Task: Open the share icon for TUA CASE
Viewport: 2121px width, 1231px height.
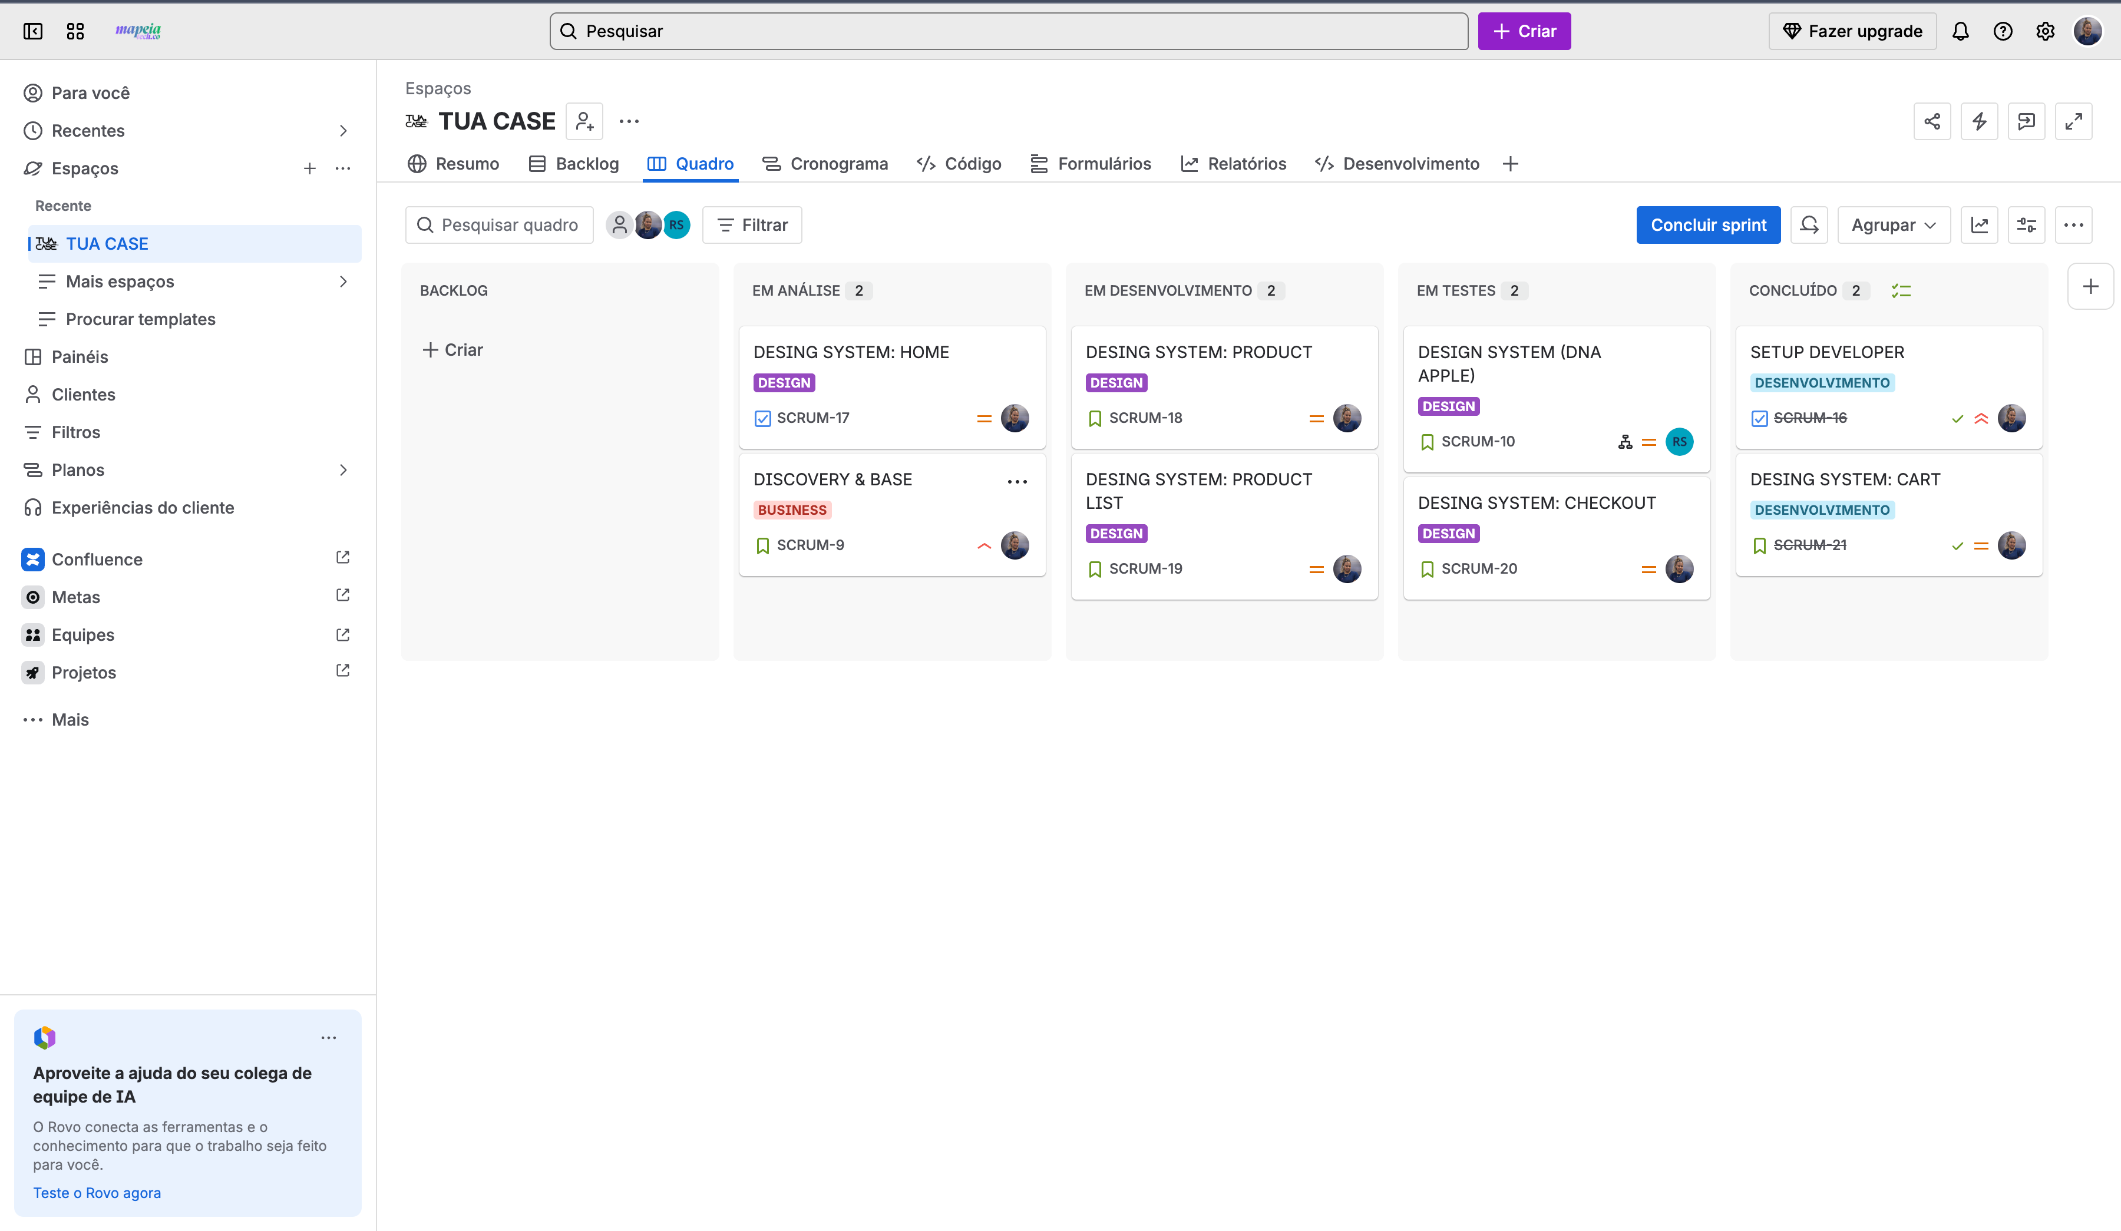Action: point(1932,121)
